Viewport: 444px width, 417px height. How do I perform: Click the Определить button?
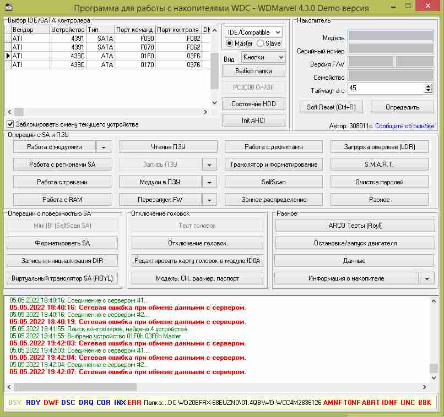tap(402, 107)
